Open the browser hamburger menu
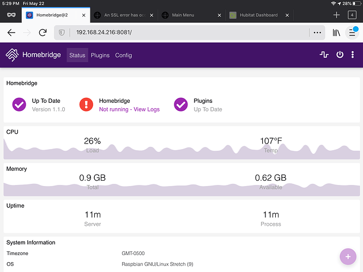Screen dimensions: 363x272 point(352,33)
